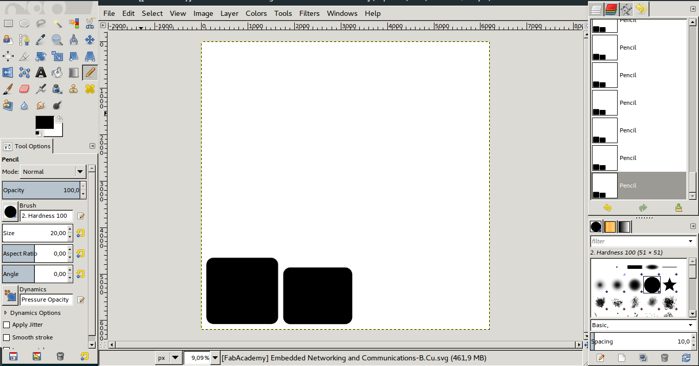Adjust the Opacity slider
Image resolution: width=699 pixels, height=366 pixels.
[x=41, y=190]
